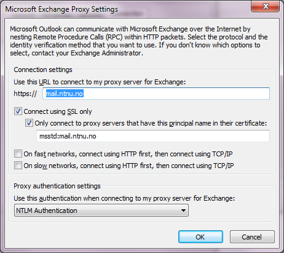The height and width of the screenshot is (253, 284).
Task: Click the Connection settings group label
Action: point(43,70)
